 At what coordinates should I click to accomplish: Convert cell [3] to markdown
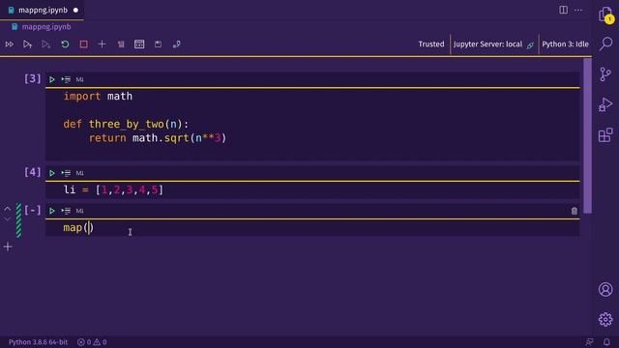pyautogui.click(x=79, y=79)
